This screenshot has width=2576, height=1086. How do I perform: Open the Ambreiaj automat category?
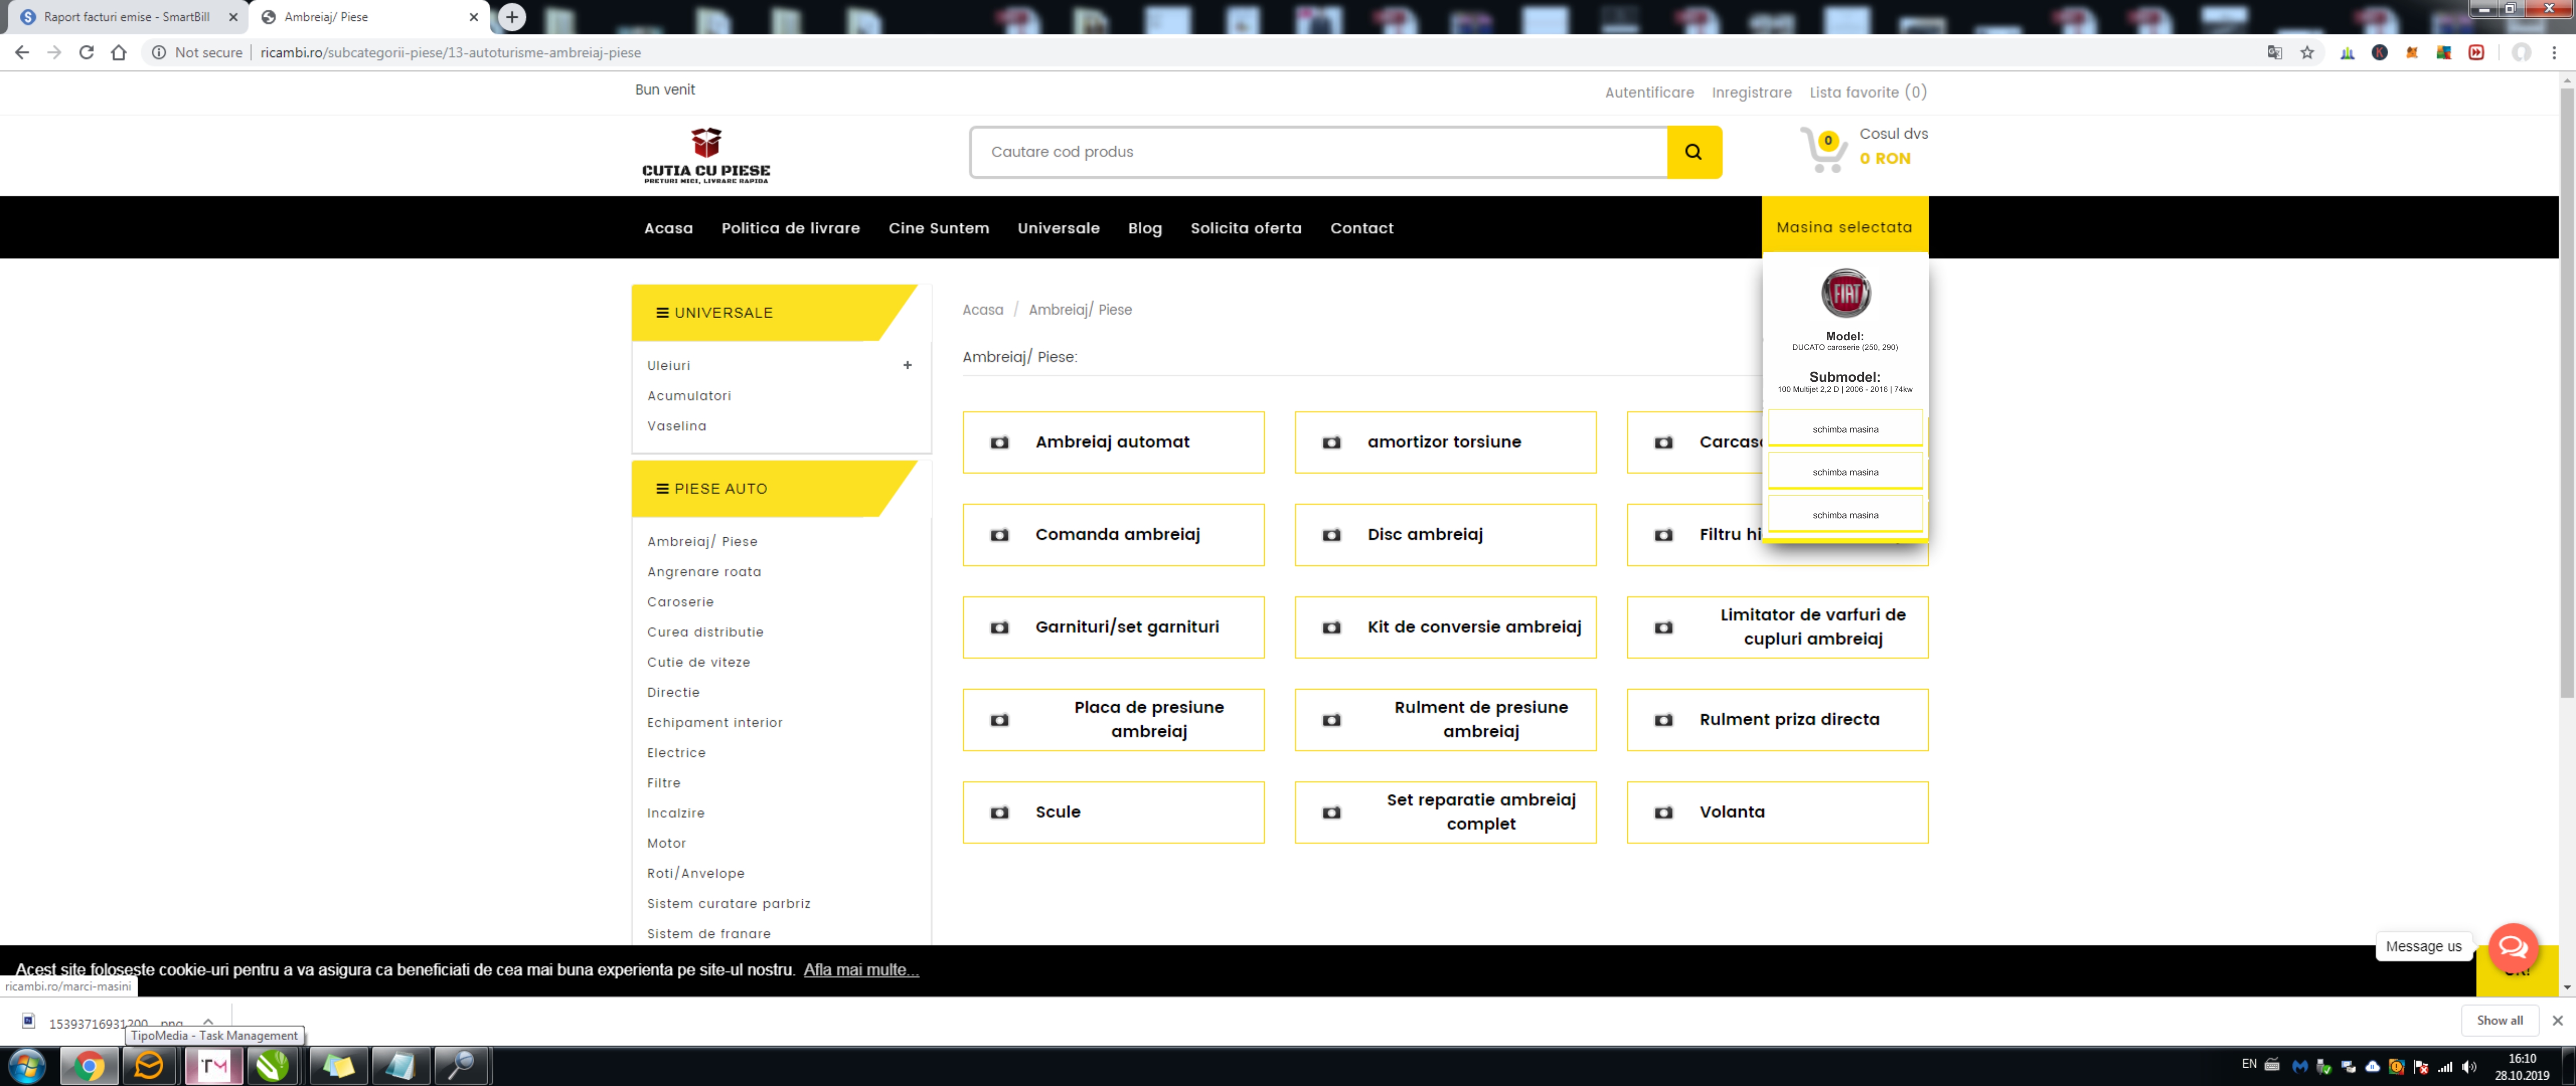[x=1113, y=442]
